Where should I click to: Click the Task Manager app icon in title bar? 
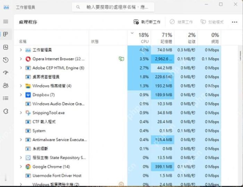click(x=6, y=7)
